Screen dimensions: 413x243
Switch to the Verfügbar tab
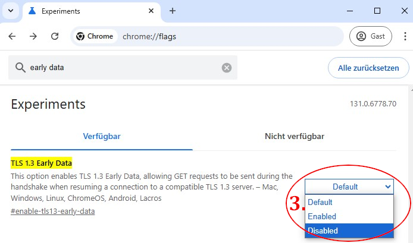pyautogui.click(x=102, y=136)
